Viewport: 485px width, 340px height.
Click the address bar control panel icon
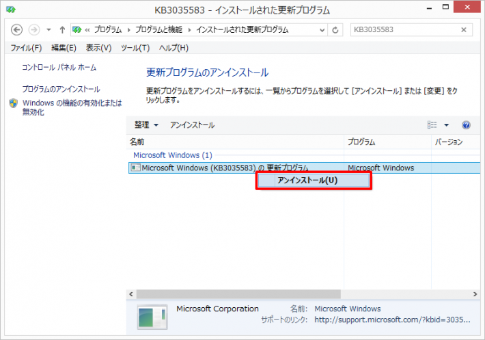point(77,29)
